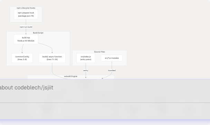Select build() async function node
This screenshot has width=210, height=125.
click(x=52, y=58)
